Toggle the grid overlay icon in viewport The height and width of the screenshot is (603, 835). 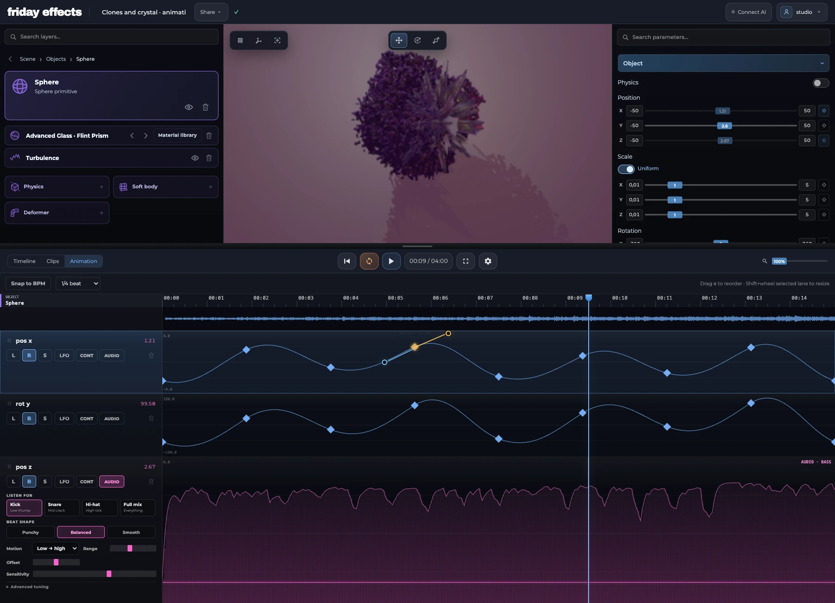coord(240,40)
